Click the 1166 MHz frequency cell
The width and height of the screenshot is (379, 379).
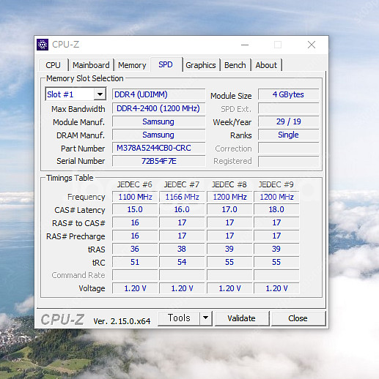(182, 197)
